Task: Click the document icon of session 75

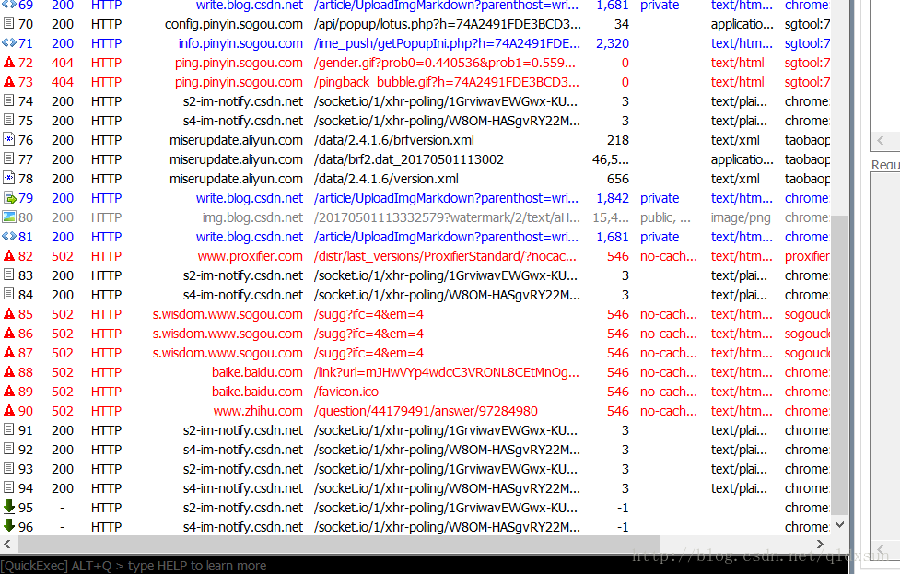Action: 8,121
